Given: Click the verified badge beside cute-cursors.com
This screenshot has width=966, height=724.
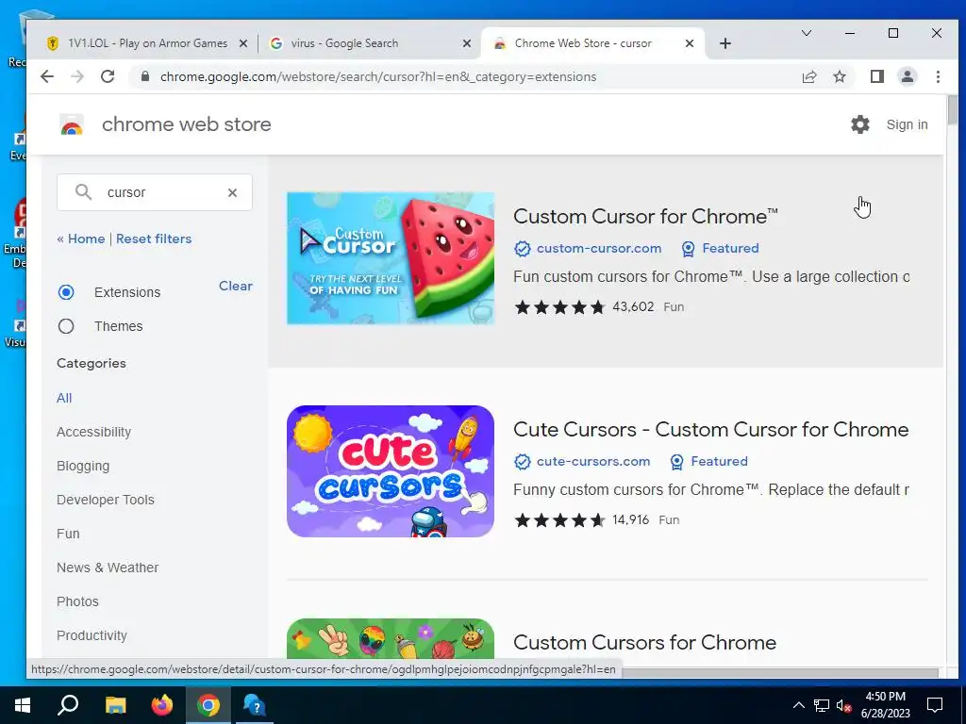Looking at the screenshot, I should click(x=523, y=462).
